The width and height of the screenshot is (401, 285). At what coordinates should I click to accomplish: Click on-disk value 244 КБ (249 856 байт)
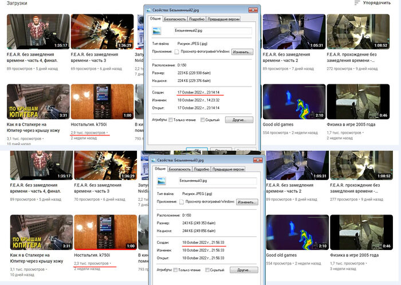pyautogui.click(x=199, y=231)
